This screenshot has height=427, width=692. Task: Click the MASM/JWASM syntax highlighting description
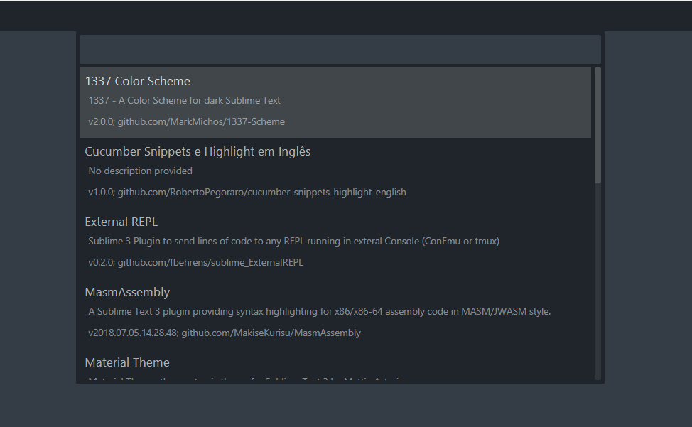tap(320, 311)
